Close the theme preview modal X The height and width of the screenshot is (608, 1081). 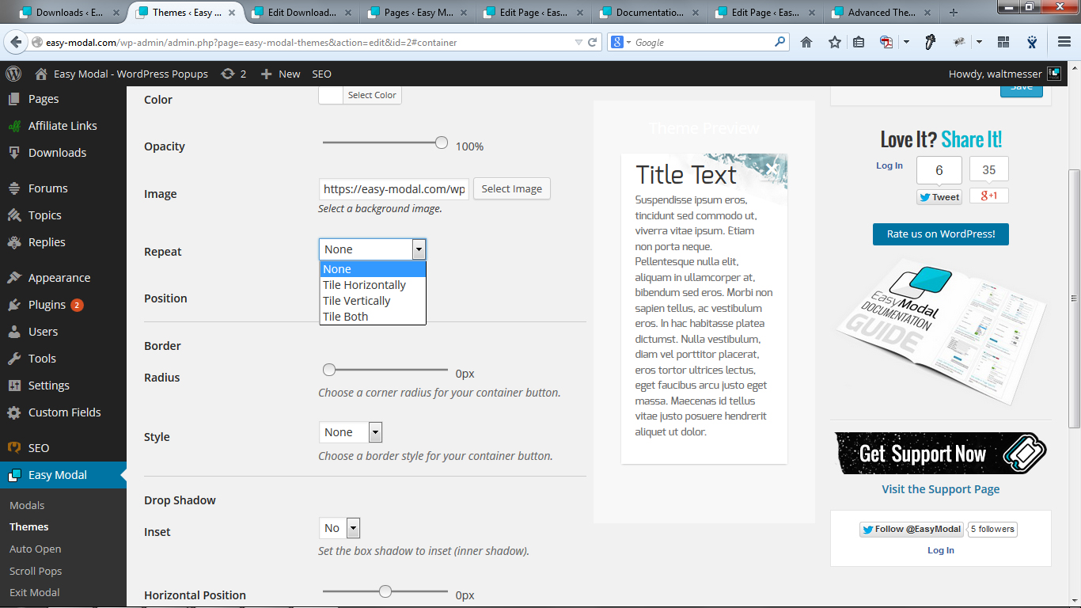coord(772,168)
